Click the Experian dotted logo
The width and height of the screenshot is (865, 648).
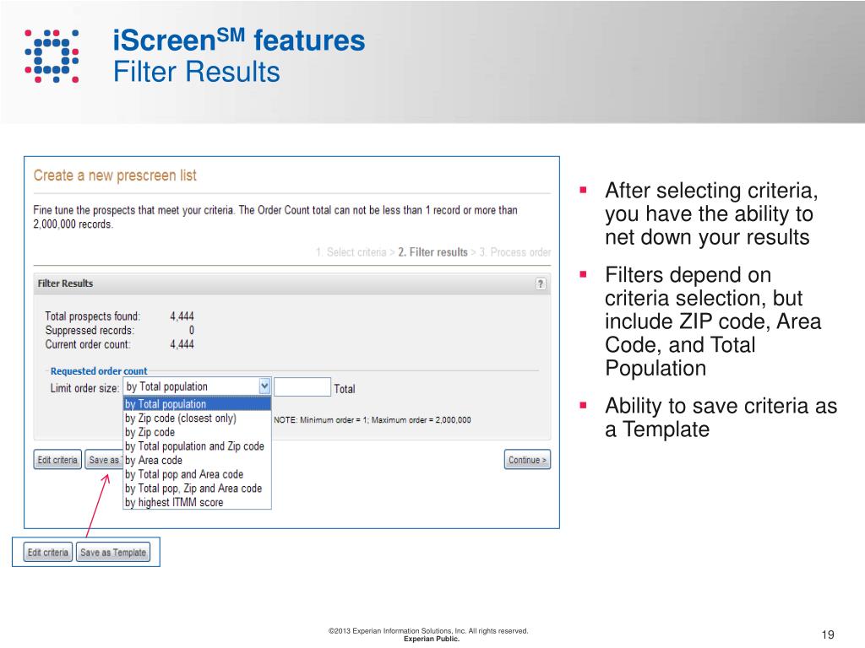[52, 56]
